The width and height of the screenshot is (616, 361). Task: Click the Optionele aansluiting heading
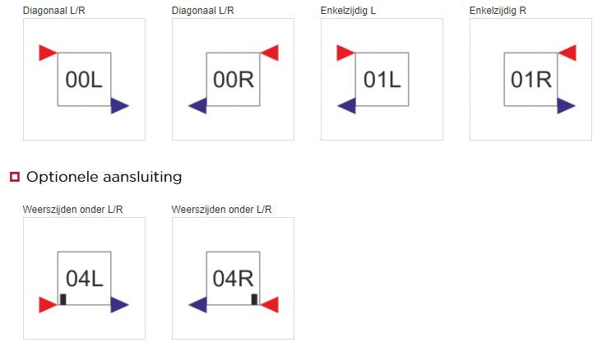pyautogui.click(x=104, y=177)
